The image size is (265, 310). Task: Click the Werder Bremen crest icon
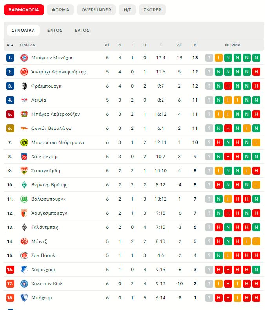pos(24,185)
